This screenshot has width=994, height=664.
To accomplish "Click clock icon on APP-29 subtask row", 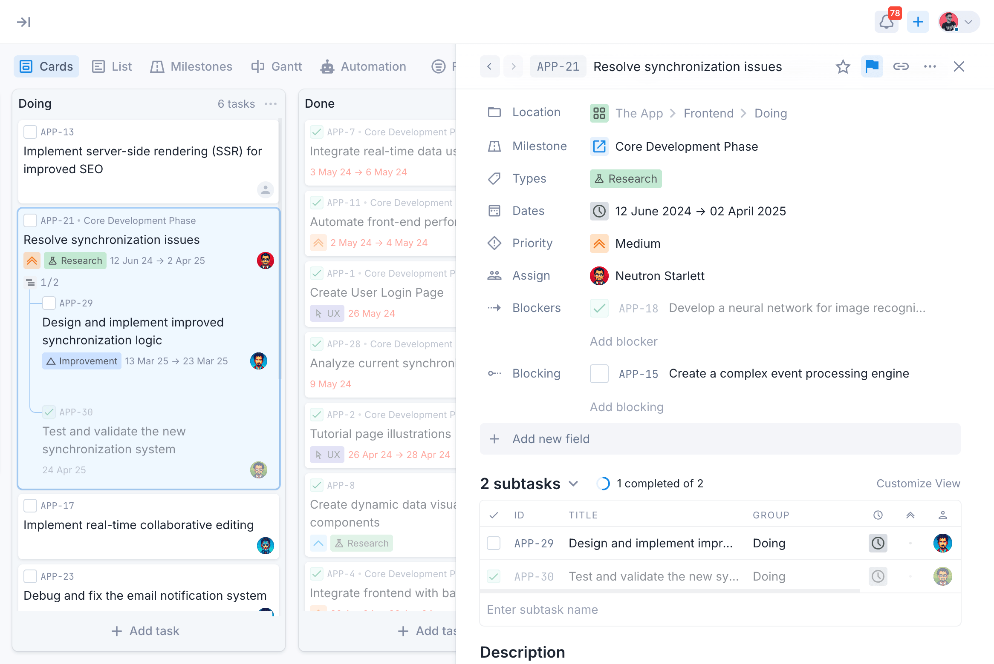I will tap(878, 543).
